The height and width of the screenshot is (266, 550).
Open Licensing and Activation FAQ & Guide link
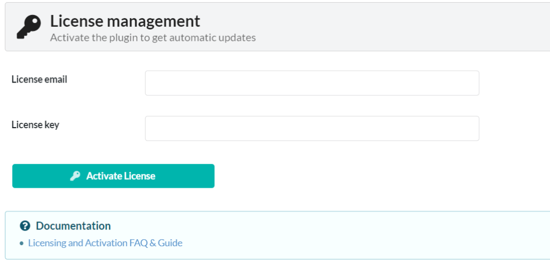click(x=105, y=243)
